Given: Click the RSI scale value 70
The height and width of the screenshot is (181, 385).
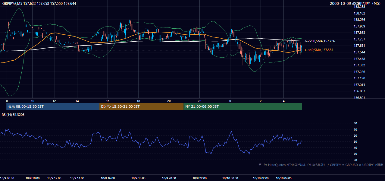Looking at the screenshot, I should click(355, 129).
